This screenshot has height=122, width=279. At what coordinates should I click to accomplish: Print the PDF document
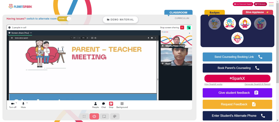tap(152, 38)
